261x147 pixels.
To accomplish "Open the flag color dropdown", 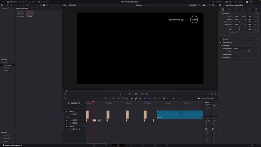I will pos(147,98).
